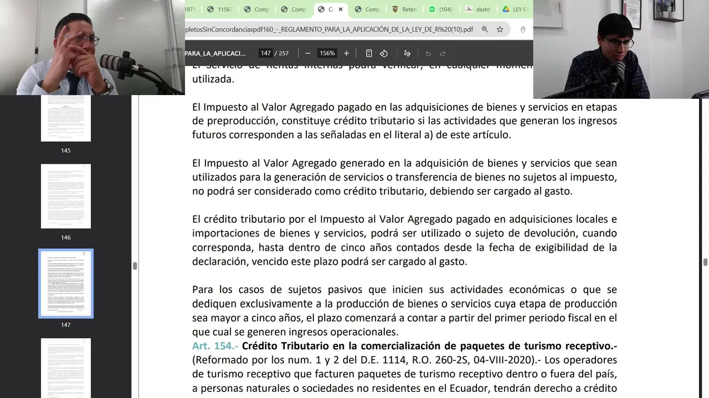Image resolution: width=709 pixels, height=398 pixels.
Task: Zoom out the PDF with minus button
Action: [x=307, y=54]
